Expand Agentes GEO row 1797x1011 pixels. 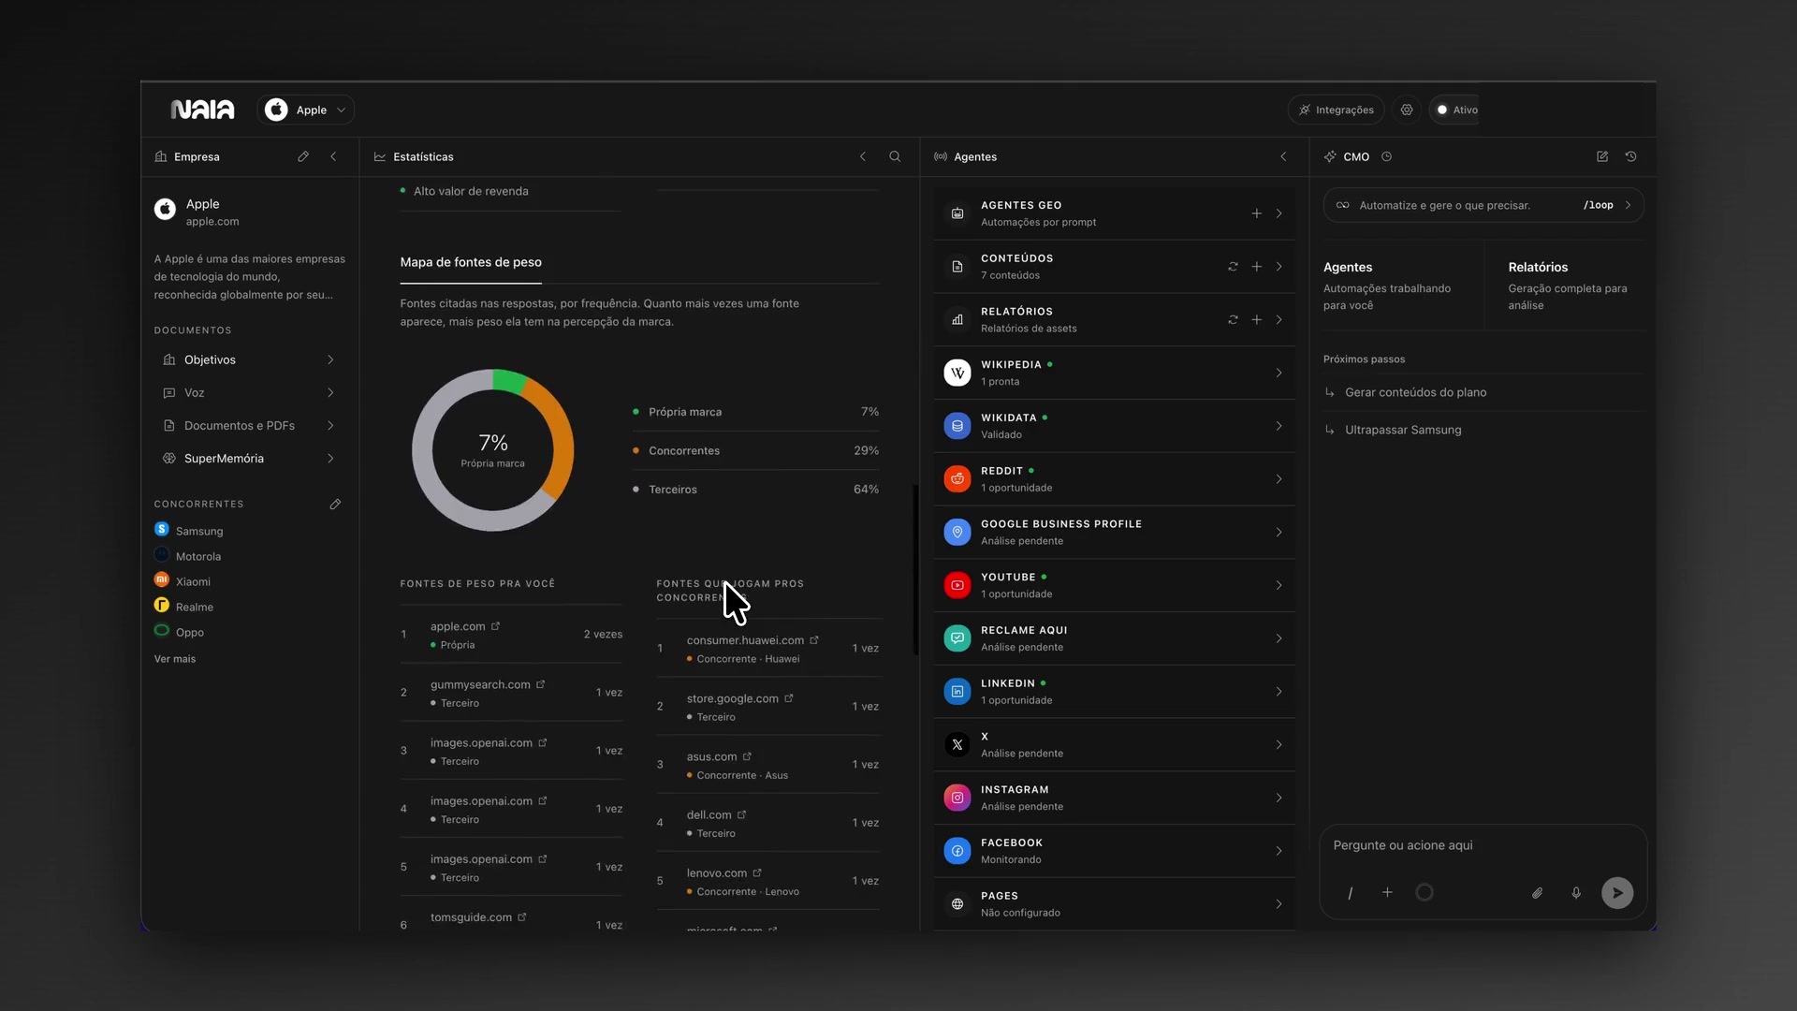[1279, 213]
